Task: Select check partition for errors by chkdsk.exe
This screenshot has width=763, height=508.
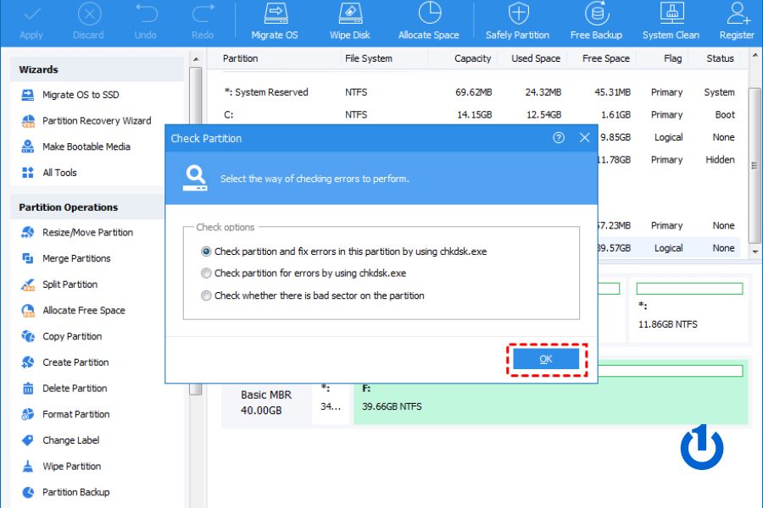Action: coord(206,273)
